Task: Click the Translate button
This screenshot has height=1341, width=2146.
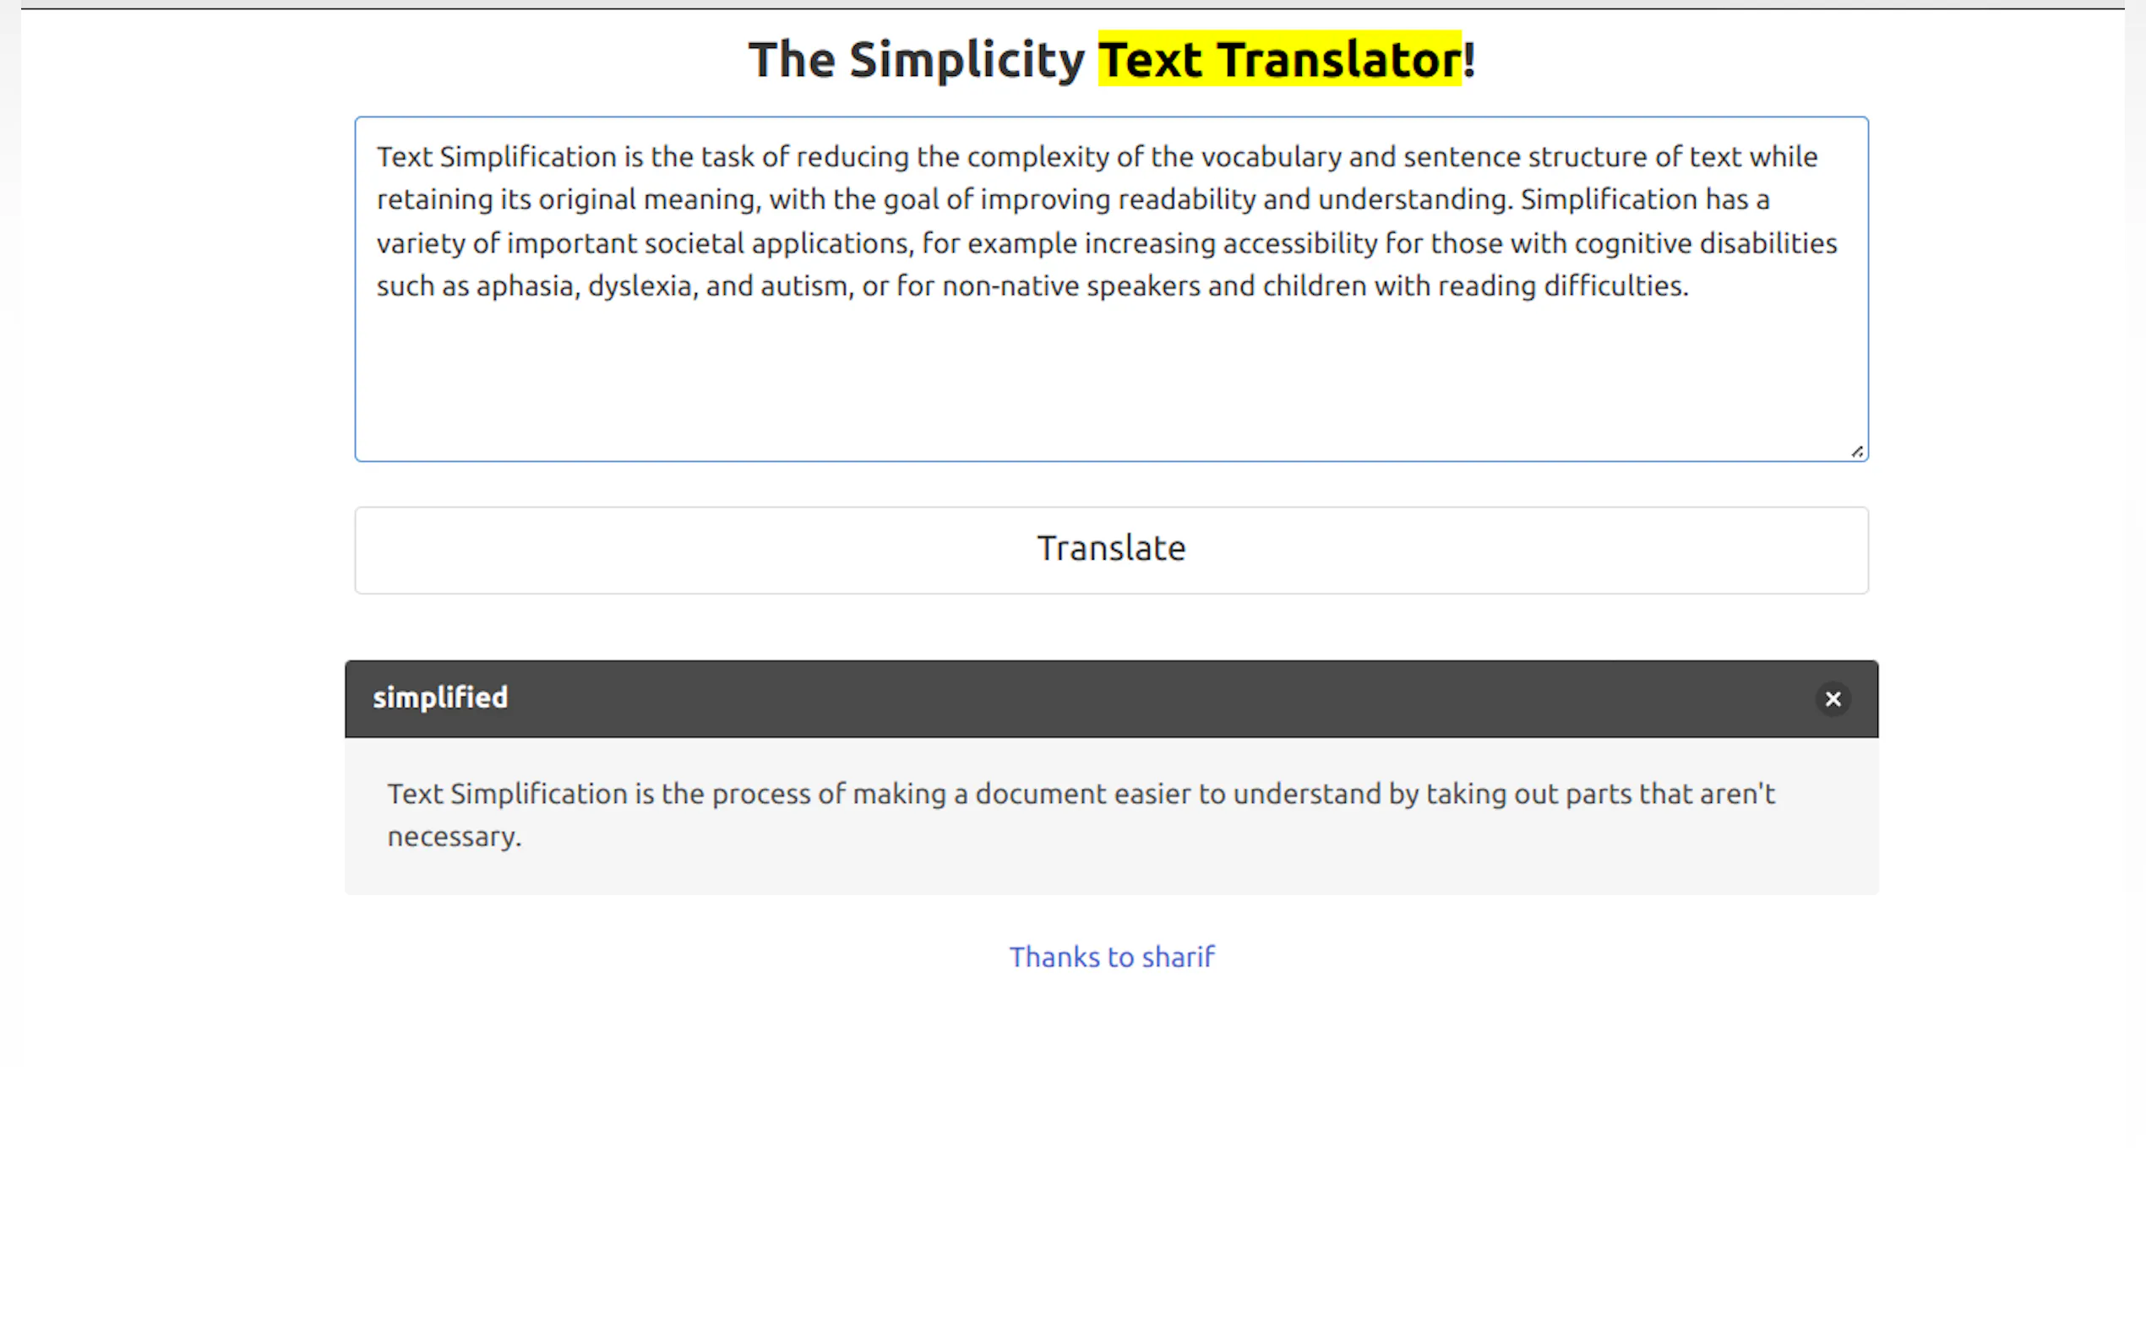Action: (x=1111, y=550)
